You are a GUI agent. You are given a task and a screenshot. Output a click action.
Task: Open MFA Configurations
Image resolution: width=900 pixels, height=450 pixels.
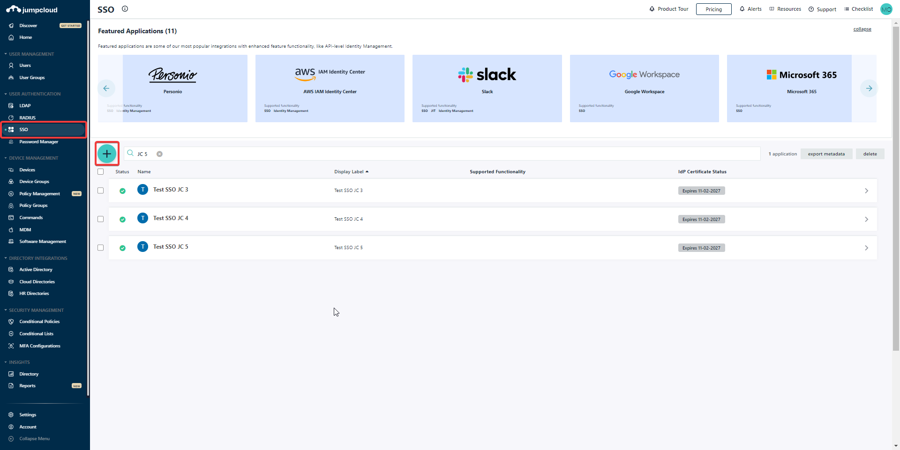[x=39, y=346]
